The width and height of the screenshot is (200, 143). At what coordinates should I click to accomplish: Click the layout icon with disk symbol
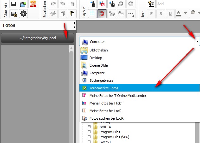[x=111, y=4]
